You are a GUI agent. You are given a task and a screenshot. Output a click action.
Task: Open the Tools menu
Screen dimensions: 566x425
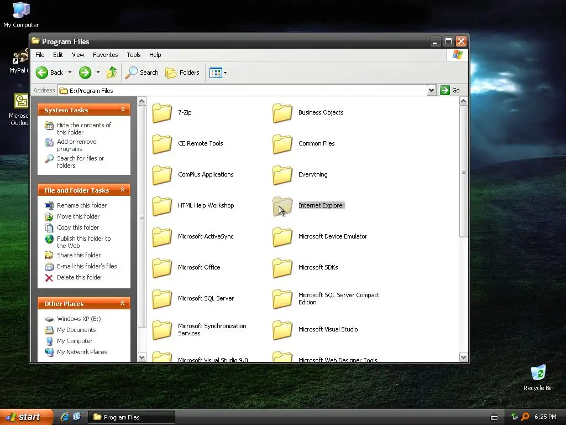click(134, 55)
